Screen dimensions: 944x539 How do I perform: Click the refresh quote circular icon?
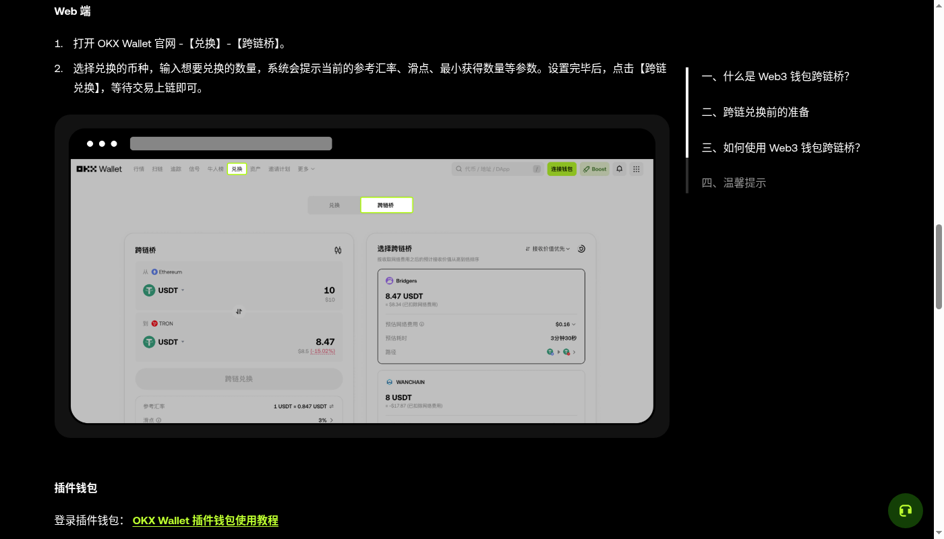pyautogui.click(x=581, y=249)
